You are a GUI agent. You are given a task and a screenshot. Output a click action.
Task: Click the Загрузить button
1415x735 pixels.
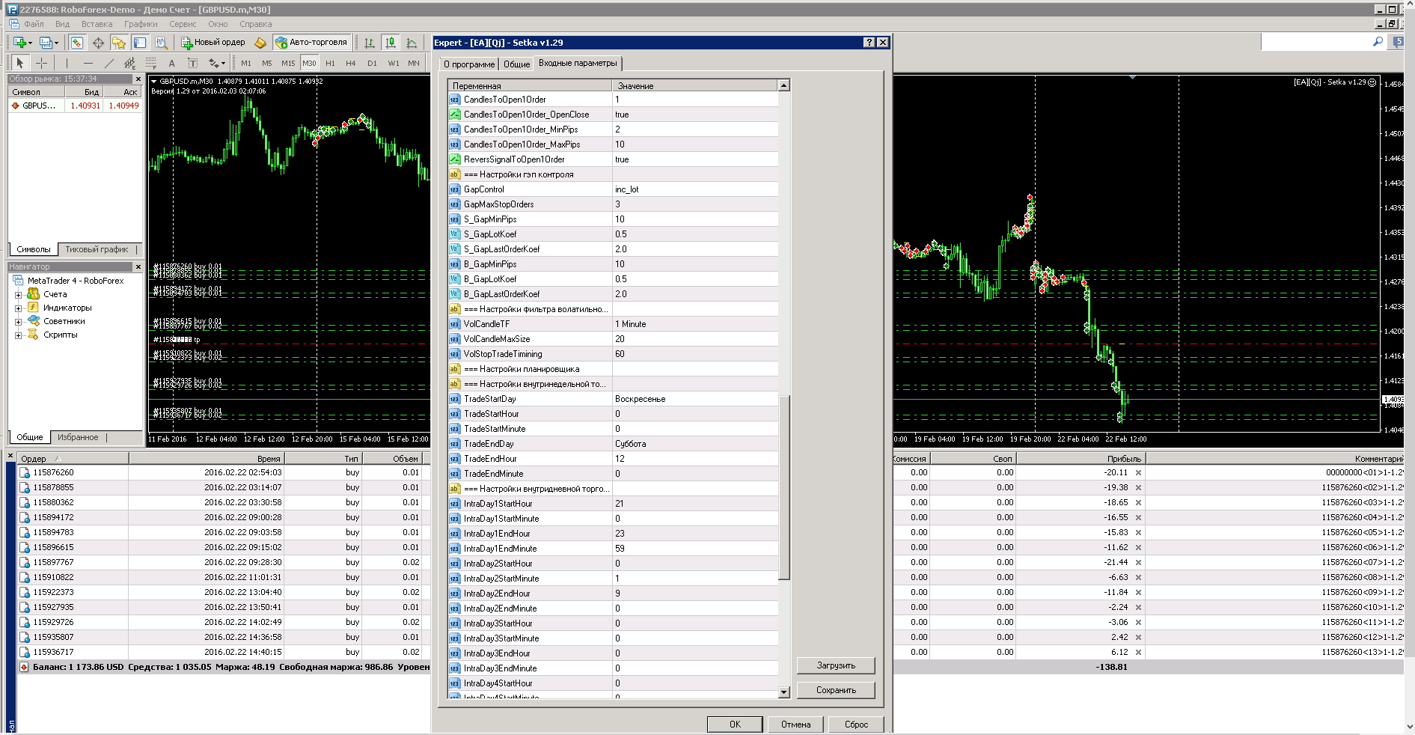[836, 665]
